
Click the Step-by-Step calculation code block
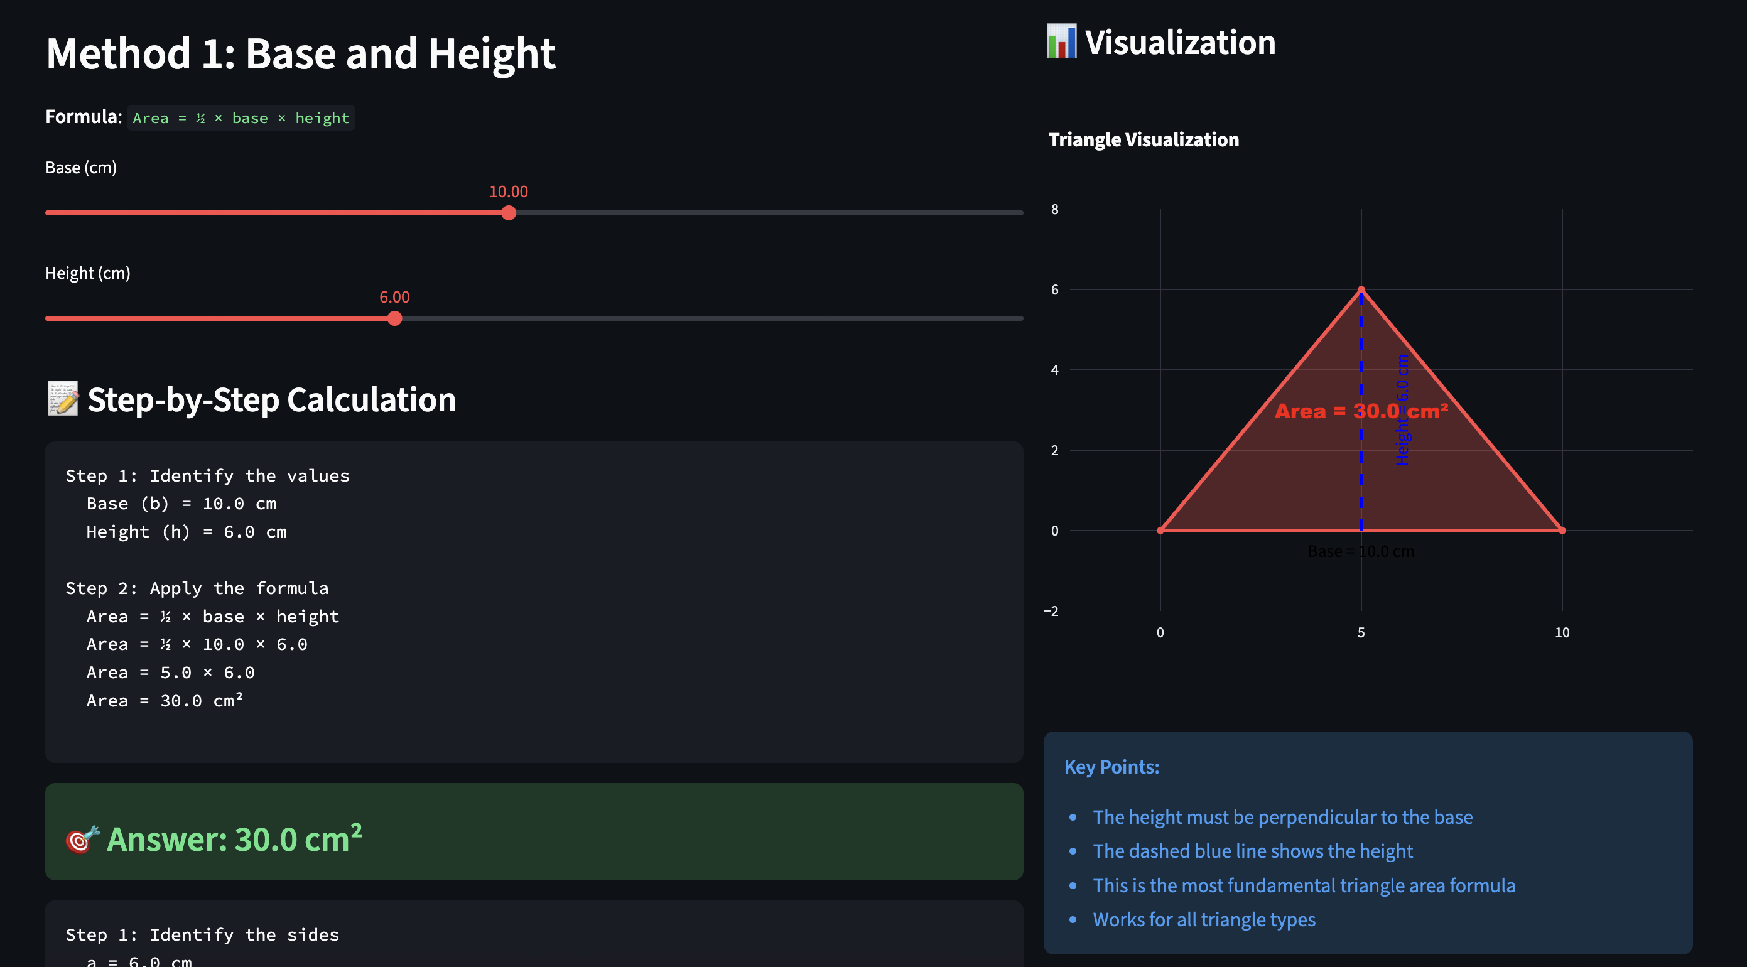(533, 602)
